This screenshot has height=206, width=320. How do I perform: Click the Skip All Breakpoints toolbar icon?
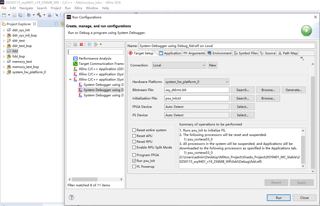tap(57, 15)
